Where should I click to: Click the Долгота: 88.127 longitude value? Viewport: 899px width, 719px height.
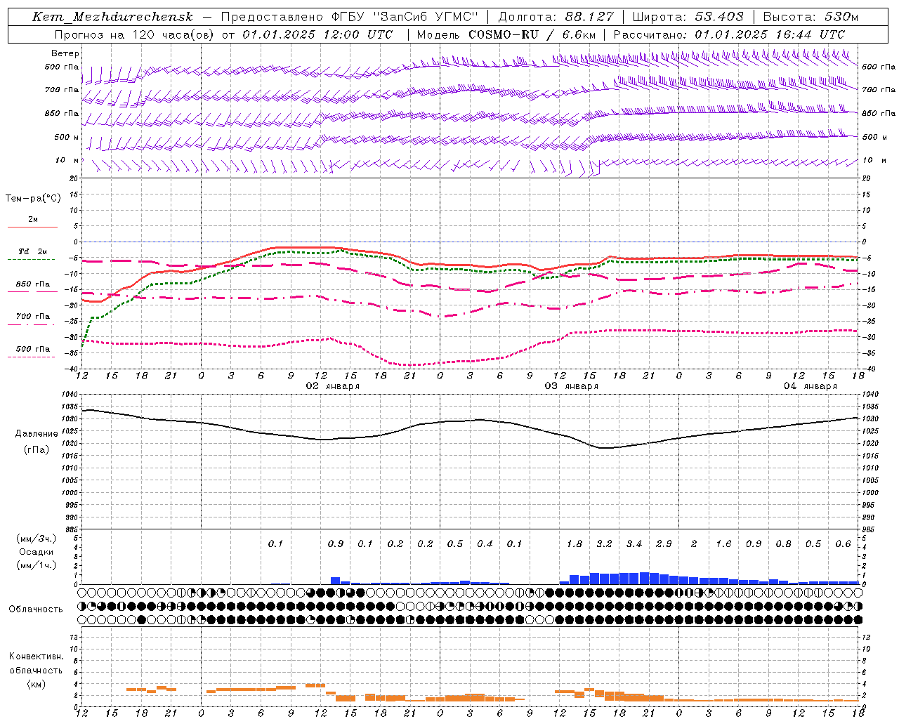click(x=556, y=17)
